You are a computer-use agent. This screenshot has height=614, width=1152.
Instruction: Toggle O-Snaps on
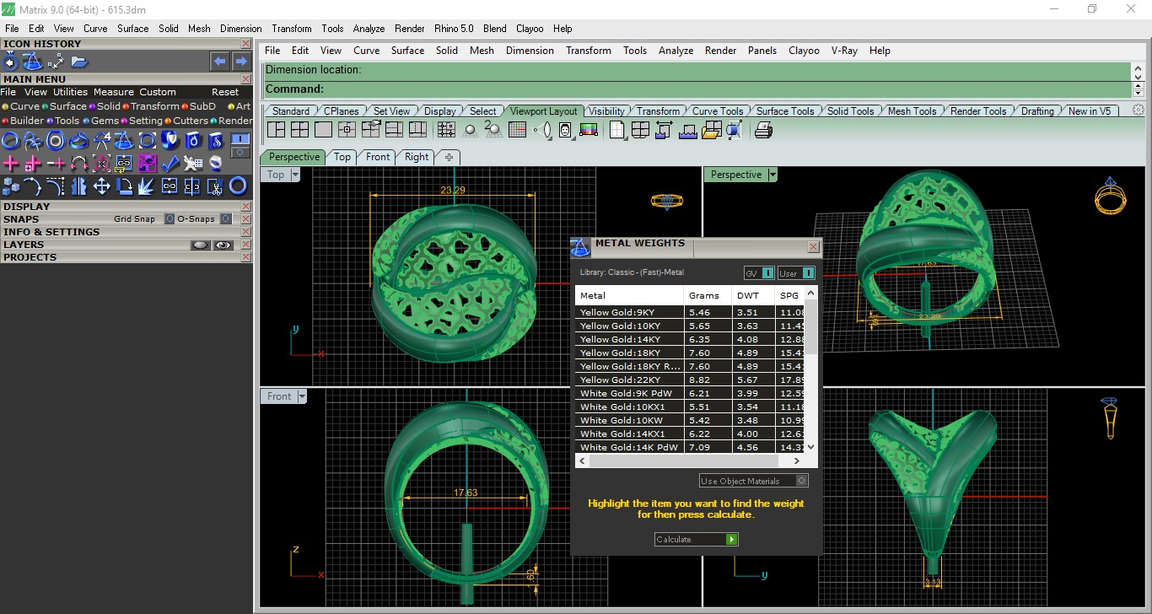[225, 219]
